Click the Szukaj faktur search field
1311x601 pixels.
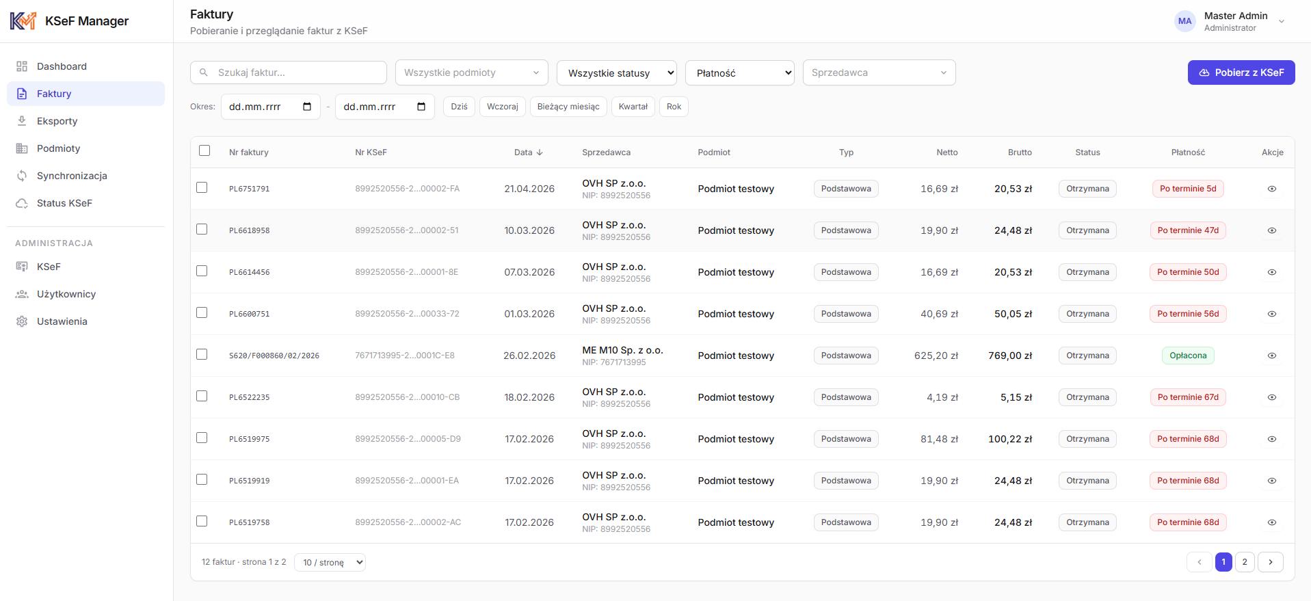coord(289,72)
